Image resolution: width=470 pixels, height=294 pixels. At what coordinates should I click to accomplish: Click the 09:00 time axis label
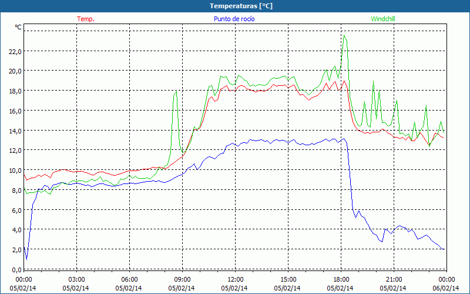182,280
